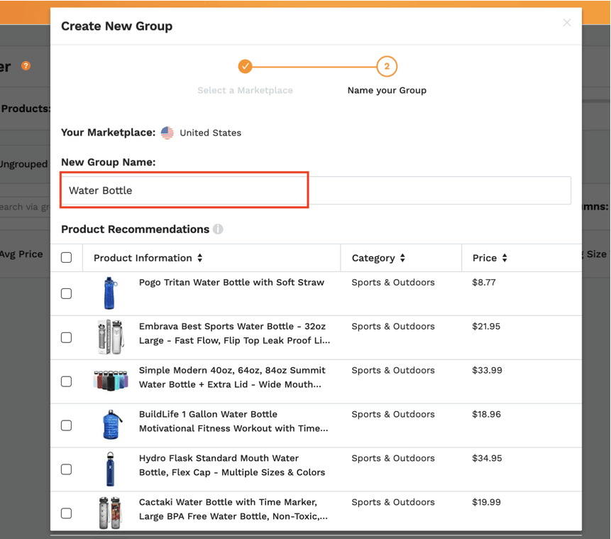
Task: Click the $33.99 price cell
Action: [487, 370]
